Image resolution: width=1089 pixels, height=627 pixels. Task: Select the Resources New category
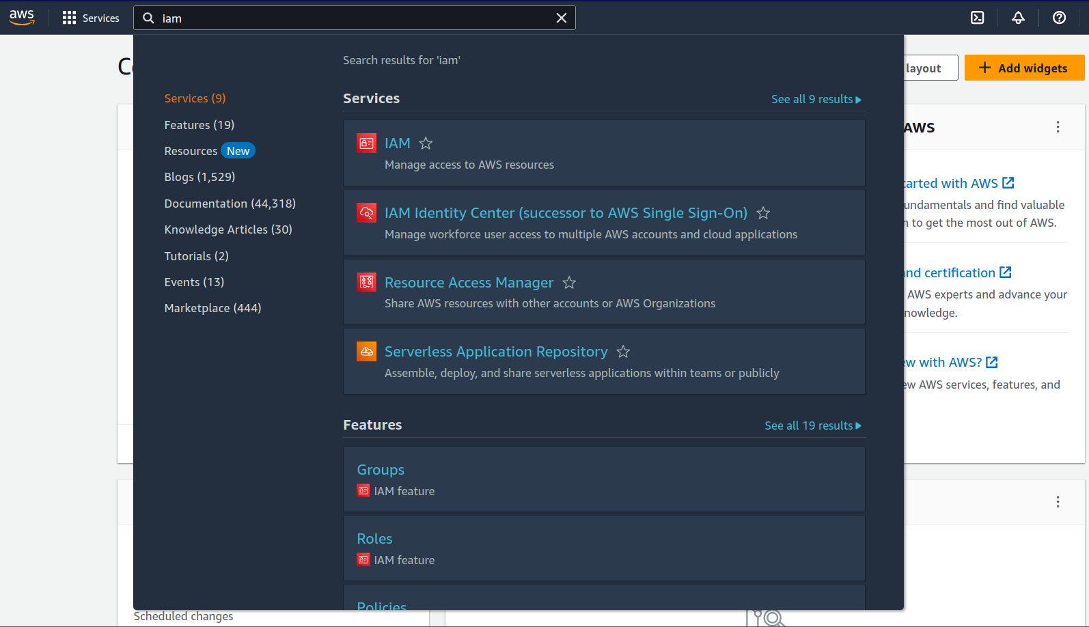pos(209,151)
